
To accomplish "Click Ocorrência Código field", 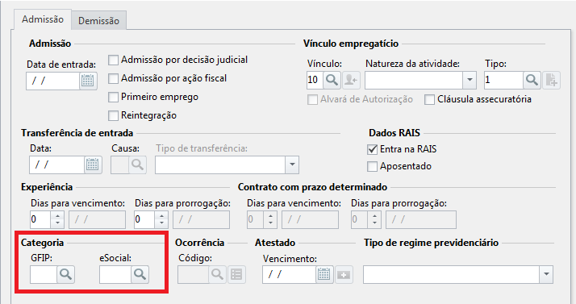I will (x=194, y=274).
